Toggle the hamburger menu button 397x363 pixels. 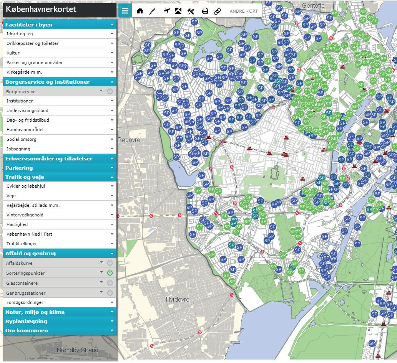click(x=125, y=11)
